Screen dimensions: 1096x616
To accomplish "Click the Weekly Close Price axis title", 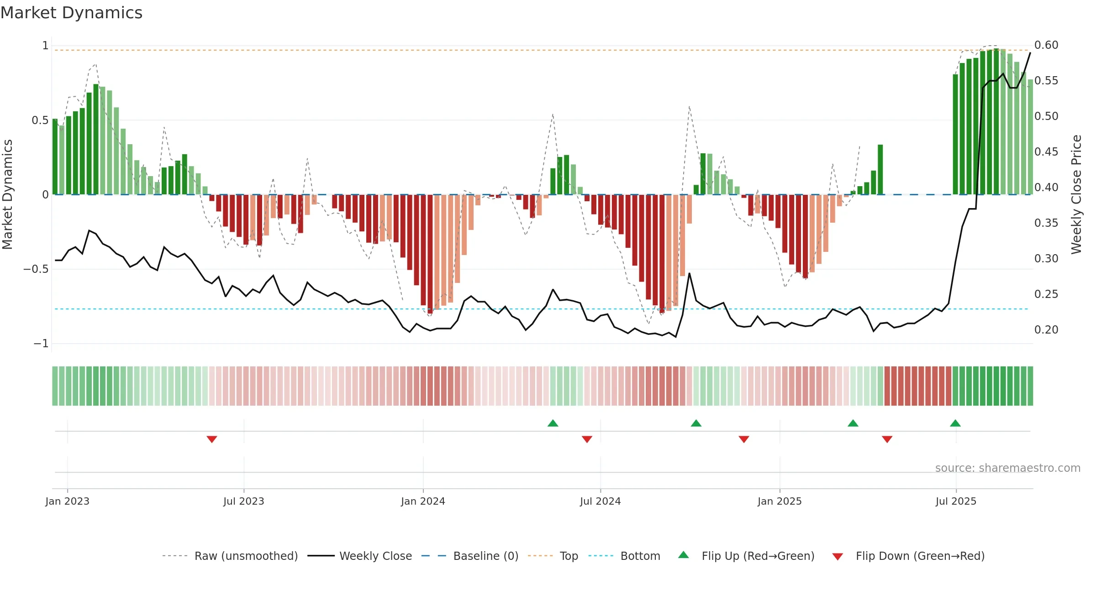I will click(x=1076, y=194).
